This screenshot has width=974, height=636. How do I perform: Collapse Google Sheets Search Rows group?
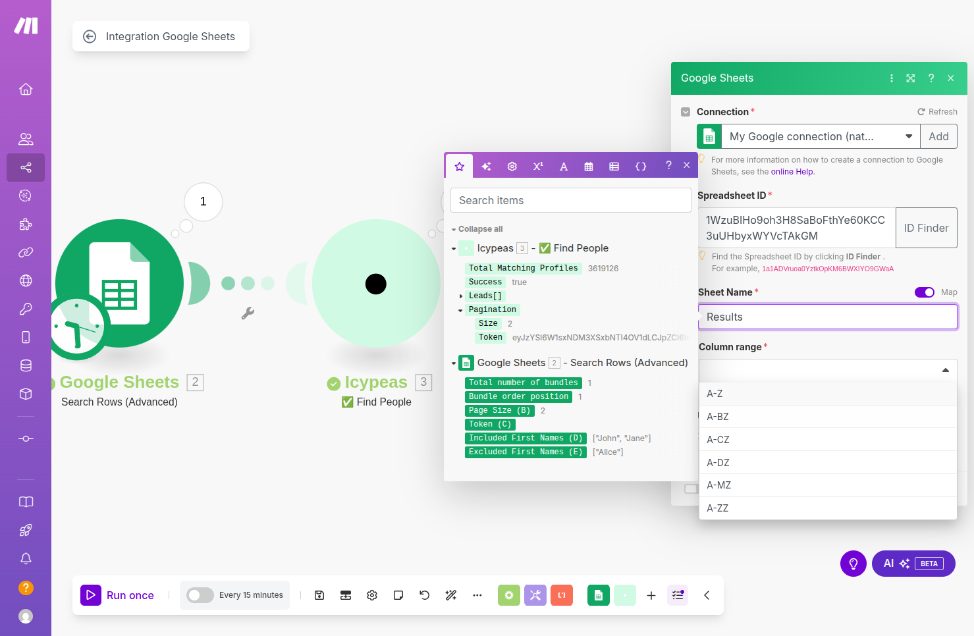pyautogui.click(x=454, y=363)
